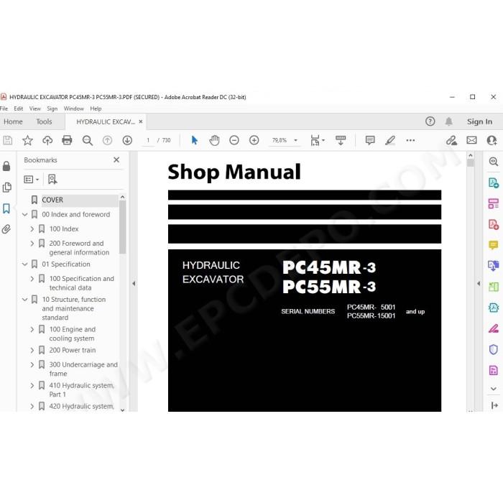Screen dimensions: 503x503
Task: Hide the right tools pane arrow
Action: coord(479,284)
